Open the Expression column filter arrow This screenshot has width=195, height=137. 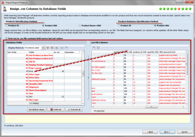pyautogui.click(x=79, y=52)
